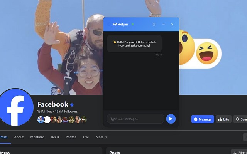Click the FB Helper title text
This screenshot has width=247, height=154.
(120, 24)
